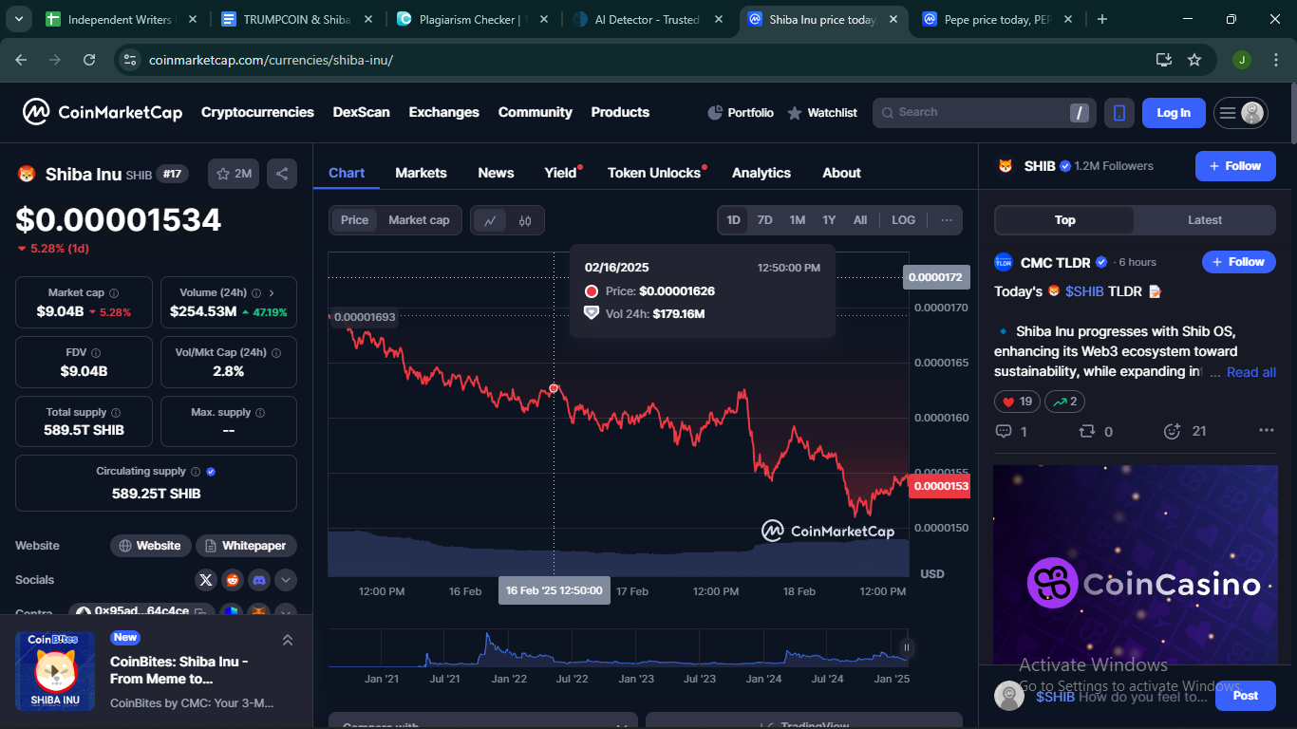Set chart range to 7D
The height and width of the screenshot is (729, 1297).
[x=764, y=220]
